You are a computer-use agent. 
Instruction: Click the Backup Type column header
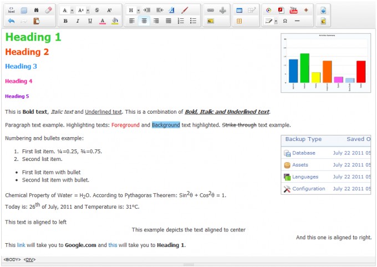[x=303, y=139]
